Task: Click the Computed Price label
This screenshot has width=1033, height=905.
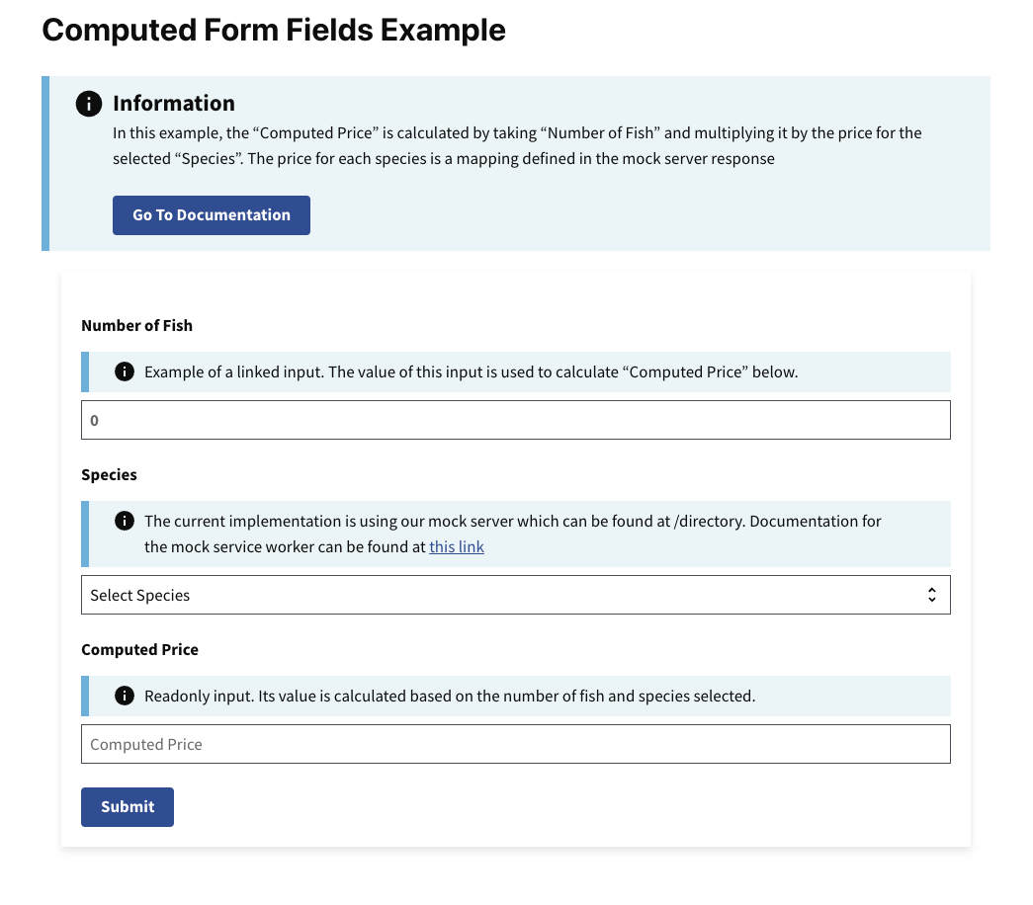Action: pyautogui.click(x=139, y=649)
